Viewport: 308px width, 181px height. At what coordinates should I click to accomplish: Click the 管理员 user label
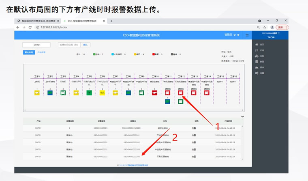point(228,34)
